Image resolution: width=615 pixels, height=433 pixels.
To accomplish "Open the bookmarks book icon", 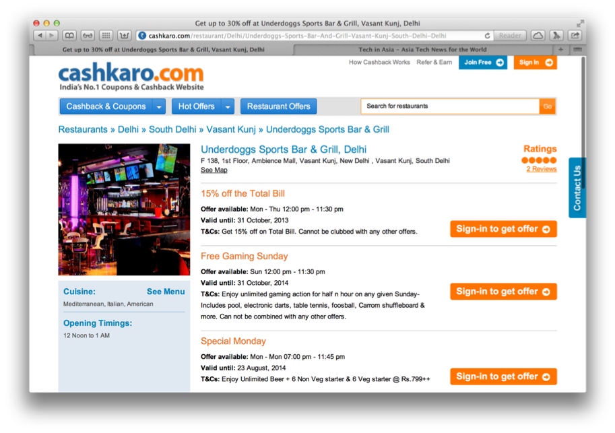I will 69,36.
